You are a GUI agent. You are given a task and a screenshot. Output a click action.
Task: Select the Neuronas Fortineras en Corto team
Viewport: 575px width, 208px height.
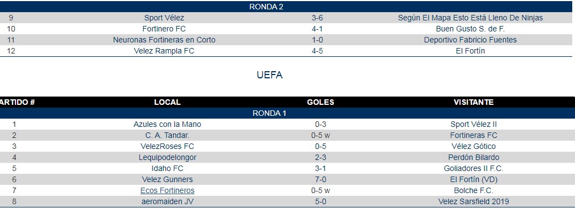tap(164, 40)
